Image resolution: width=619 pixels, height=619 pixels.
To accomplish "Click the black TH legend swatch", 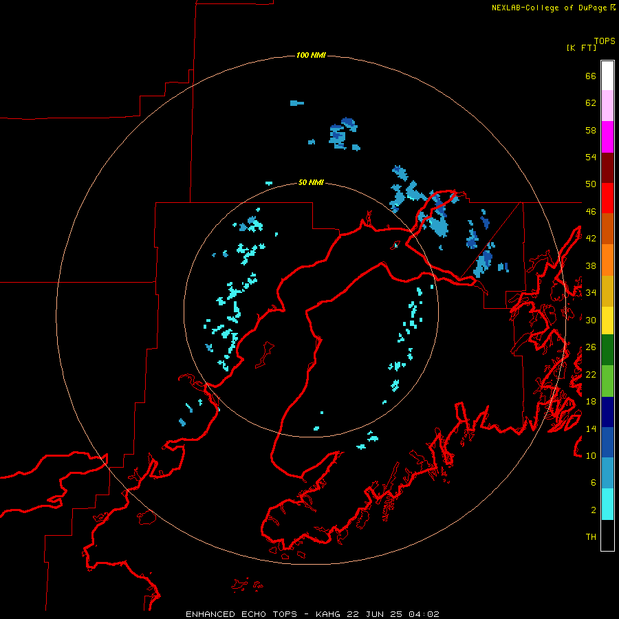I will click(607, 535).
